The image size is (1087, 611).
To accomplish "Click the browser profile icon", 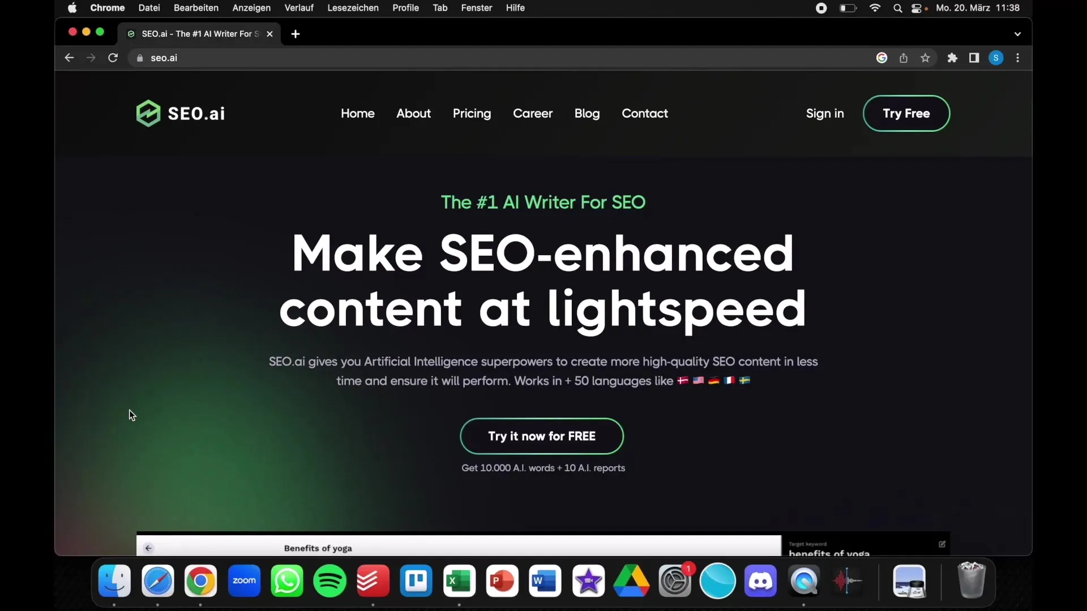I will point(996,58).
